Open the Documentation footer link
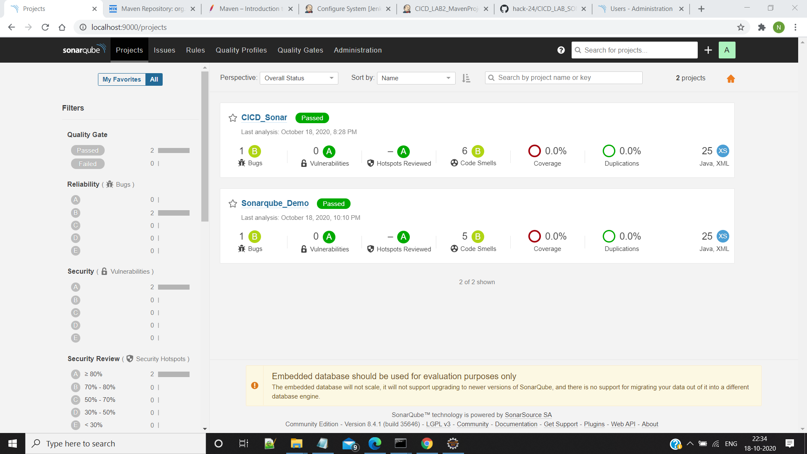The image size is (807, 454). click(x=516, y=424)
